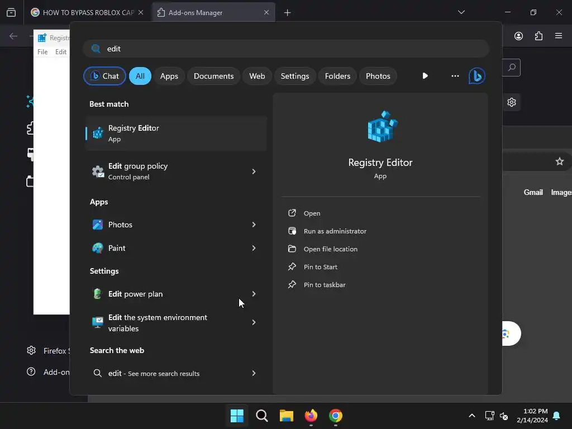Open File Explorer from taskbar
The image size is (572, 429).
point(287,416)
